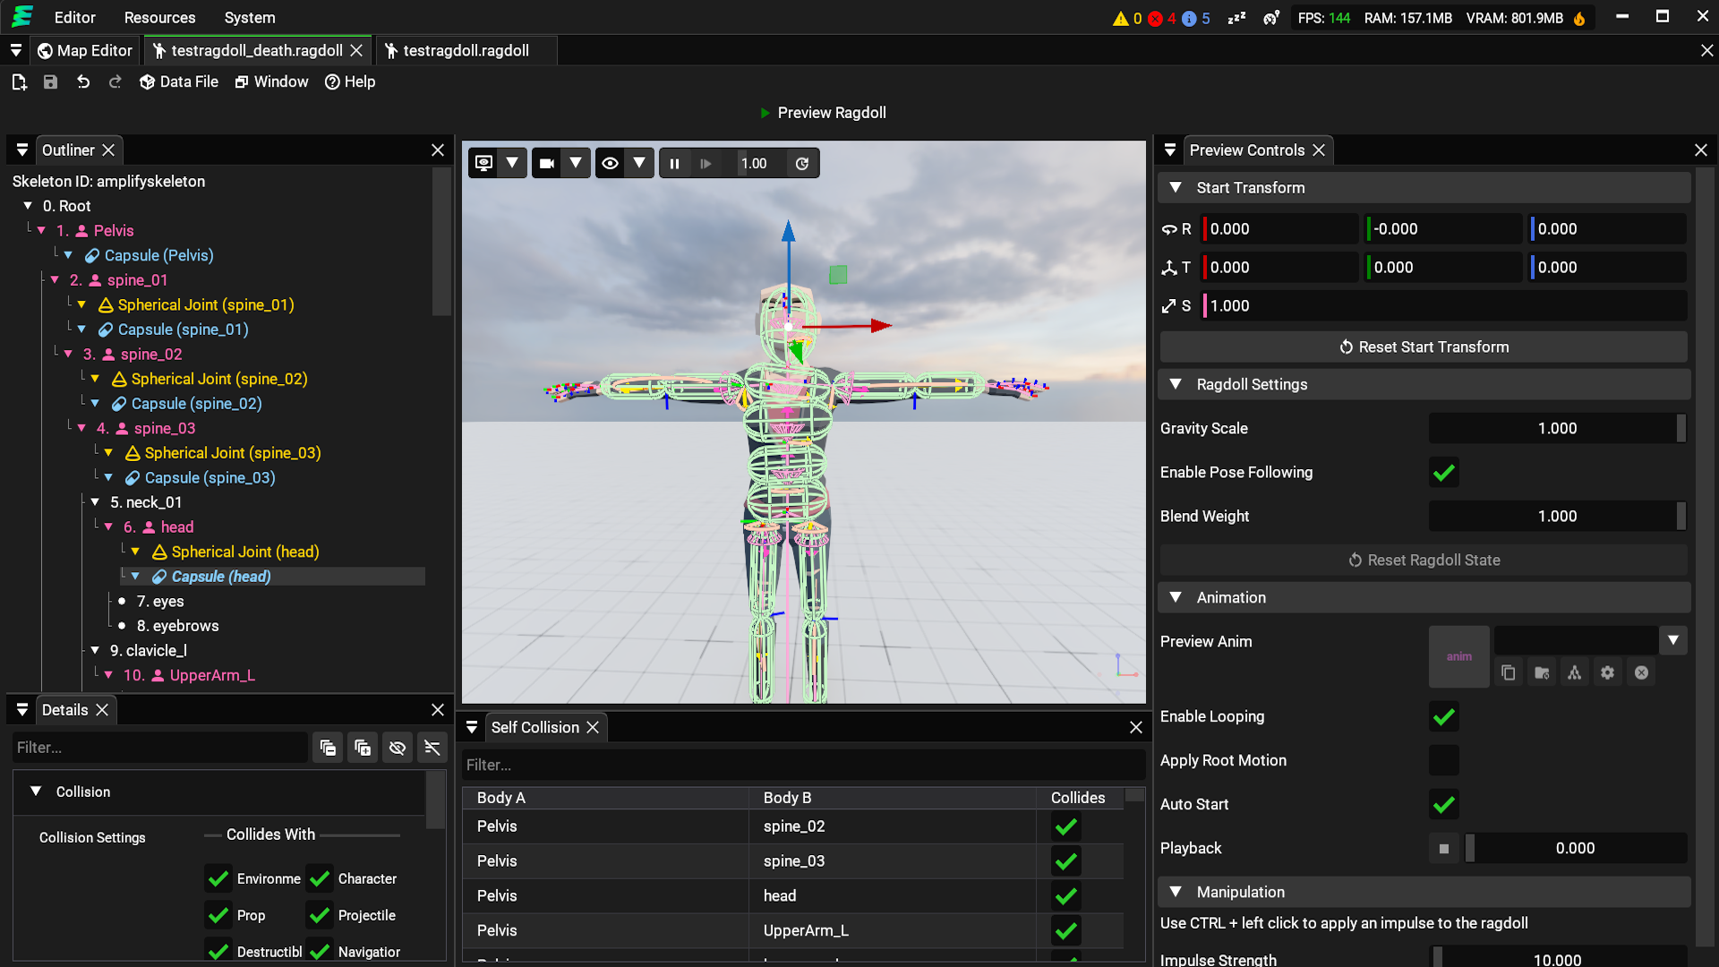Clear the Preview Anim asset
The image size is (1719, 967).
[x=1641, y=672]
